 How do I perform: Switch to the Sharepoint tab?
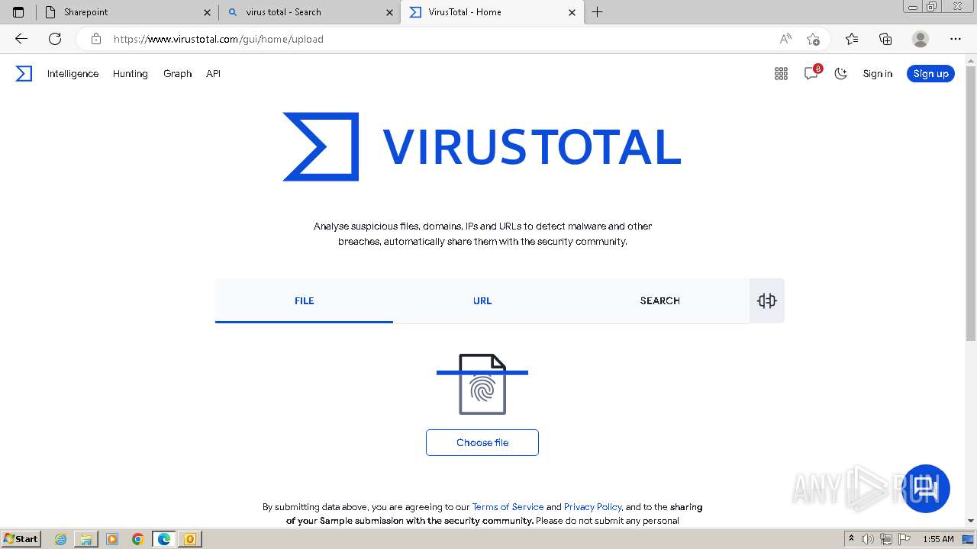click(x=127, y=12)
